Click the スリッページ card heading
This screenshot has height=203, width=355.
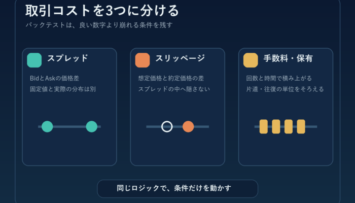click(x=180, y=58)
